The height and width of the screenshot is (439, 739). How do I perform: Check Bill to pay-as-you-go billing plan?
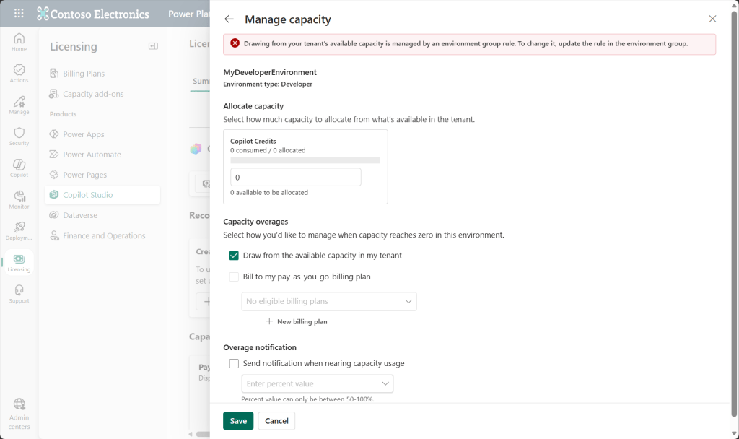tap(234, 277)
